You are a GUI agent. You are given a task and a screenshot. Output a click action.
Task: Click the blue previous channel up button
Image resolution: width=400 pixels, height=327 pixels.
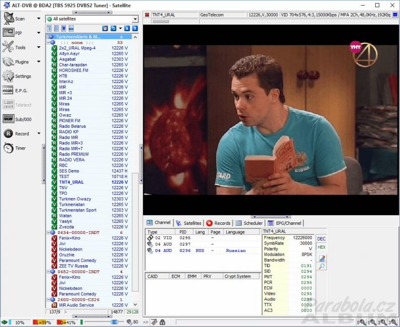[127, 29]
